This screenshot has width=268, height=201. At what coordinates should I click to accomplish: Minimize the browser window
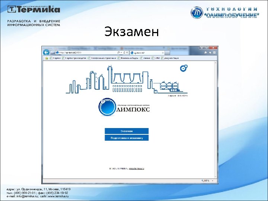(x=202, y=48)
